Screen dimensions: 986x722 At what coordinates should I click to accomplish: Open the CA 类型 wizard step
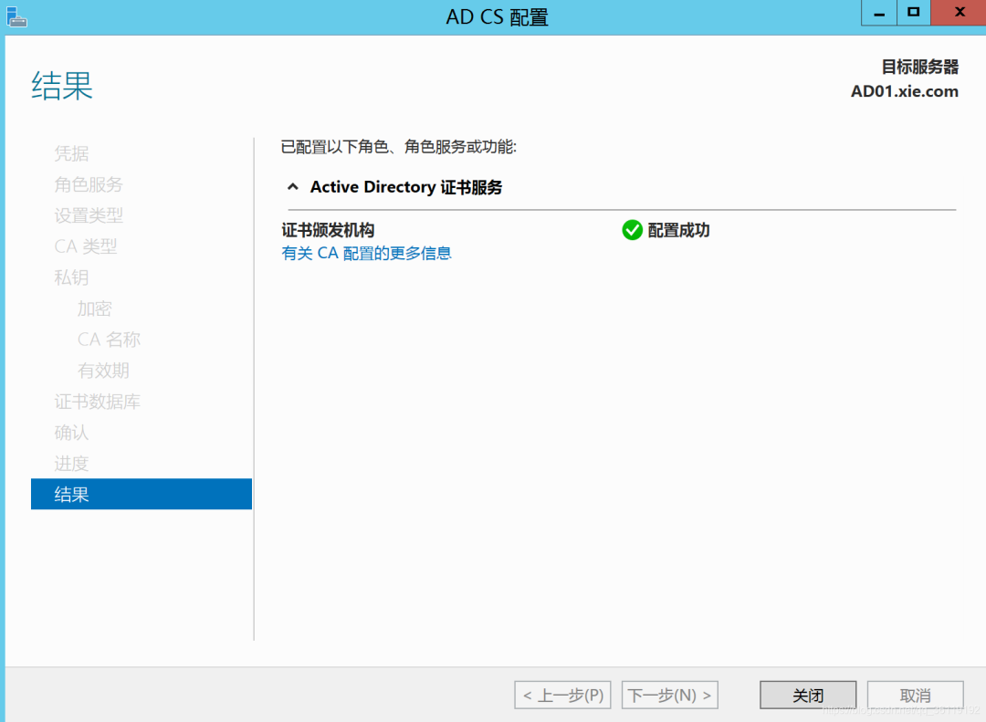point(85,246)
